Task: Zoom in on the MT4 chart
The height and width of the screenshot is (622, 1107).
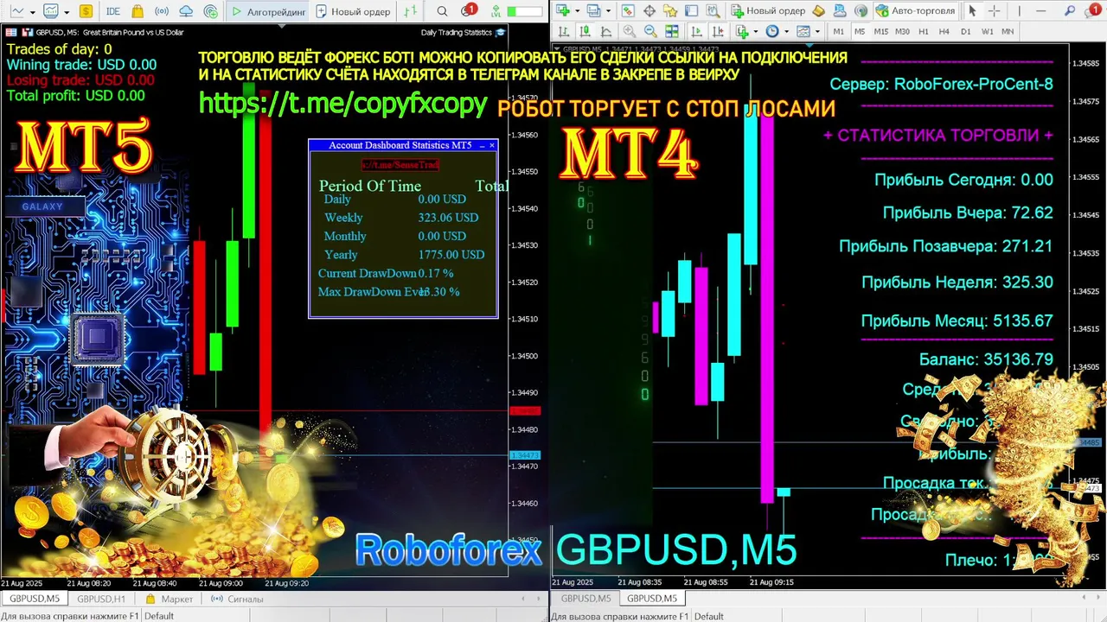Action: (x=629, y=31)
